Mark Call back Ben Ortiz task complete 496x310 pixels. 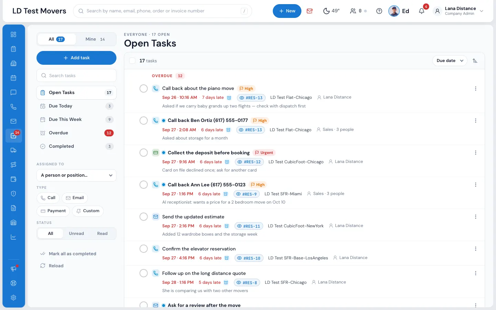click(144, 121)
